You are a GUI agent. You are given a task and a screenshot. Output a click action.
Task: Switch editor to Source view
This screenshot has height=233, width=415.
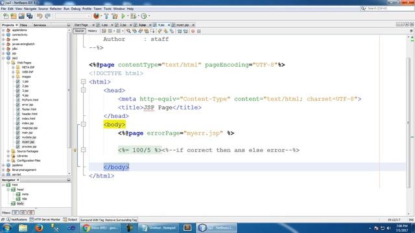[79, 31]
